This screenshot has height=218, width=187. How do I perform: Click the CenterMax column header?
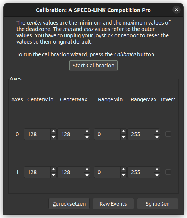pyautogui.click(x=74, y=99)
